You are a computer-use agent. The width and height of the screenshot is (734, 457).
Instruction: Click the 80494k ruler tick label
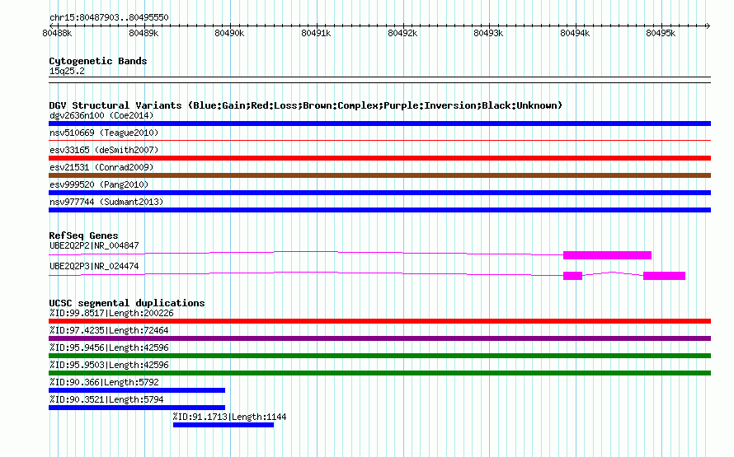pos(575,33)
